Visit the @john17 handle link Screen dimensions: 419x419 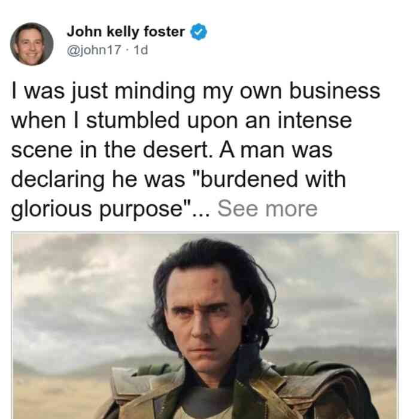pos(94,50)
